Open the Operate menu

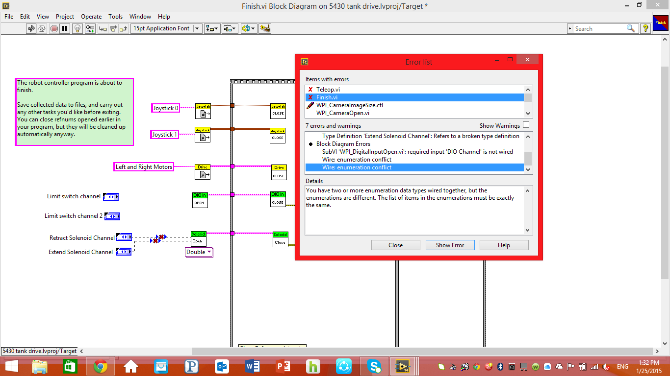[x=91, y=17]
